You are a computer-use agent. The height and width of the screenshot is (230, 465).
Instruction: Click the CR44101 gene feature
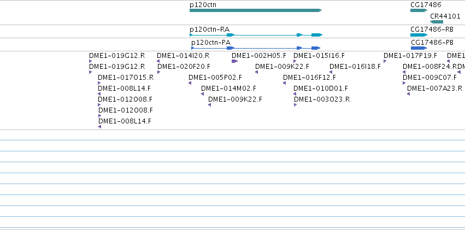point(437,22)
